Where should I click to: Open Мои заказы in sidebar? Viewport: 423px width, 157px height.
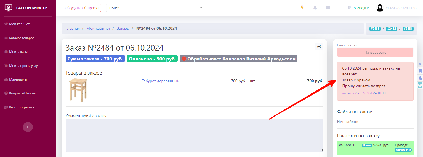point(18,52)
